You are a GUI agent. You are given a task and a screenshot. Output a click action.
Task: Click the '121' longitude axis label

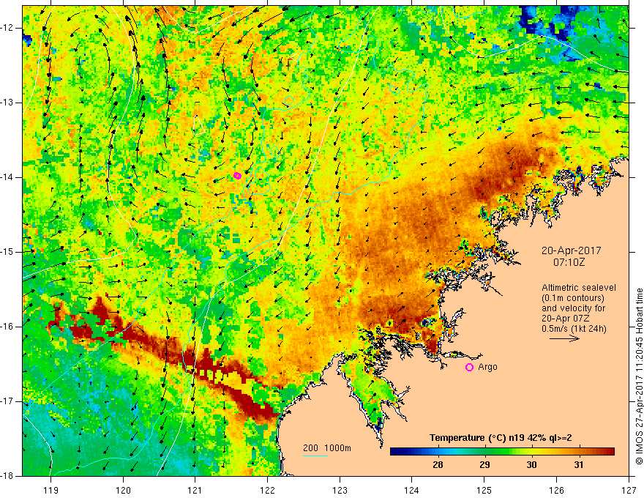[x=195, y=490]
